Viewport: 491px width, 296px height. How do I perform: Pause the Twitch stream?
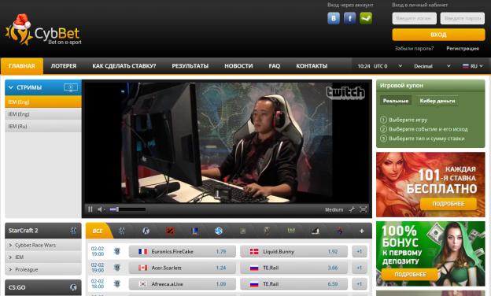pos(90,209)
